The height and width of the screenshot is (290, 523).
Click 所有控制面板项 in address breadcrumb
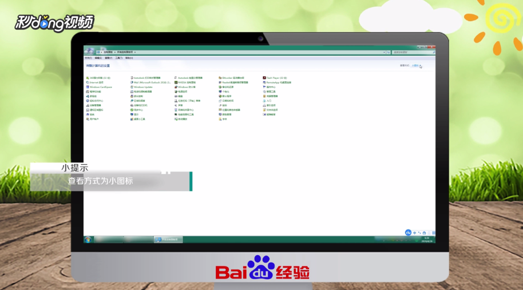tap(125, 52)
